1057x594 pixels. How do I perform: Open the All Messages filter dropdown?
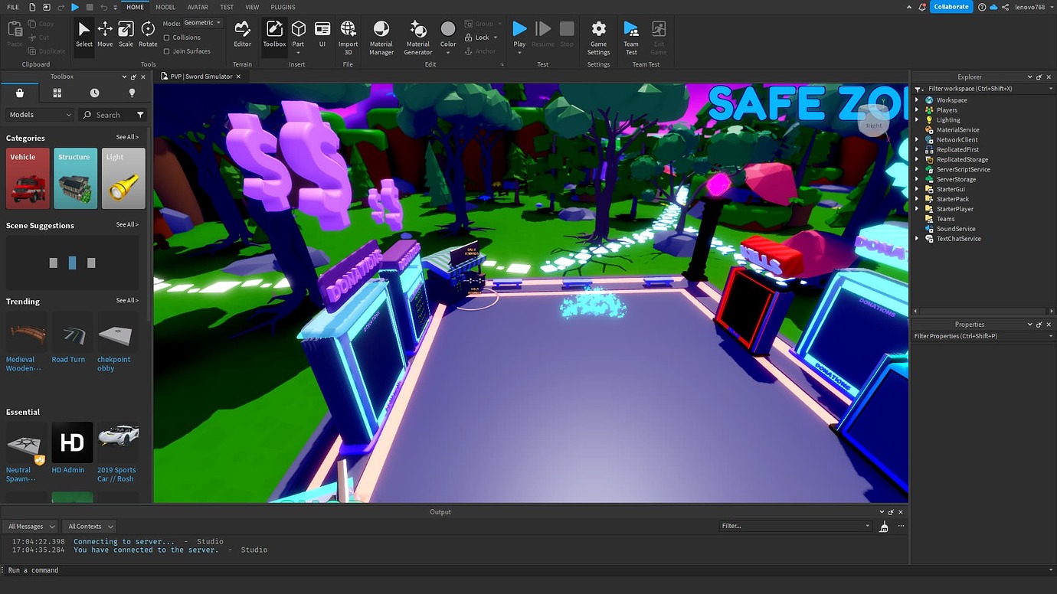(x=30, y=526)
